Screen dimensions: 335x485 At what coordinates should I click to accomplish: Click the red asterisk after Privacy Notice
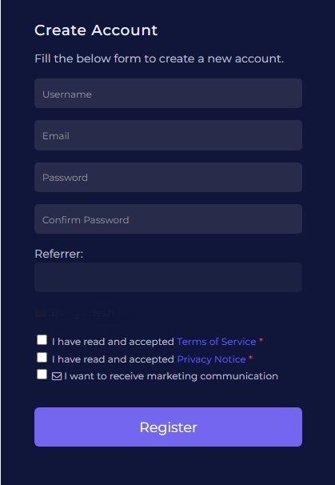click(250, 359)
